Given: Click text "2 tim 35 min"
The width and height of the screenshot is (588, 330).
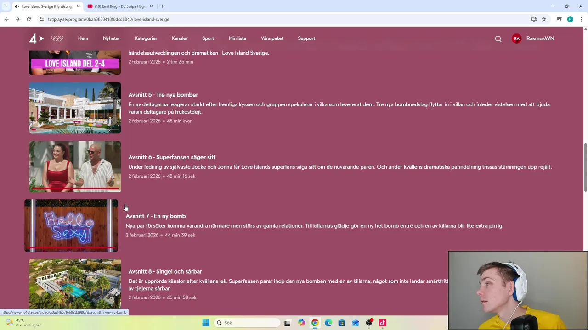Looking at the screenshot, I should [x=180, y=62].
